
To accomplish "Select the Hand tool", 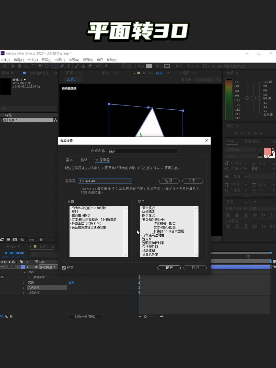I will tap(19, 66).
